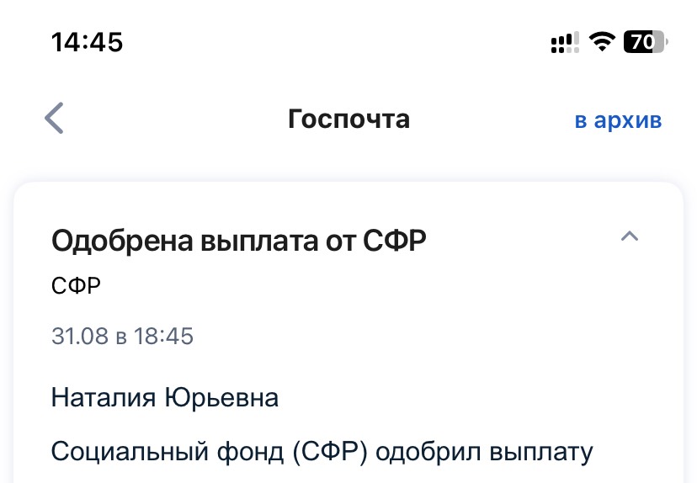This screenshot has height=483, width=697.
Task: Tap '18:45' in the message date line
Action: tap(163, 336)
